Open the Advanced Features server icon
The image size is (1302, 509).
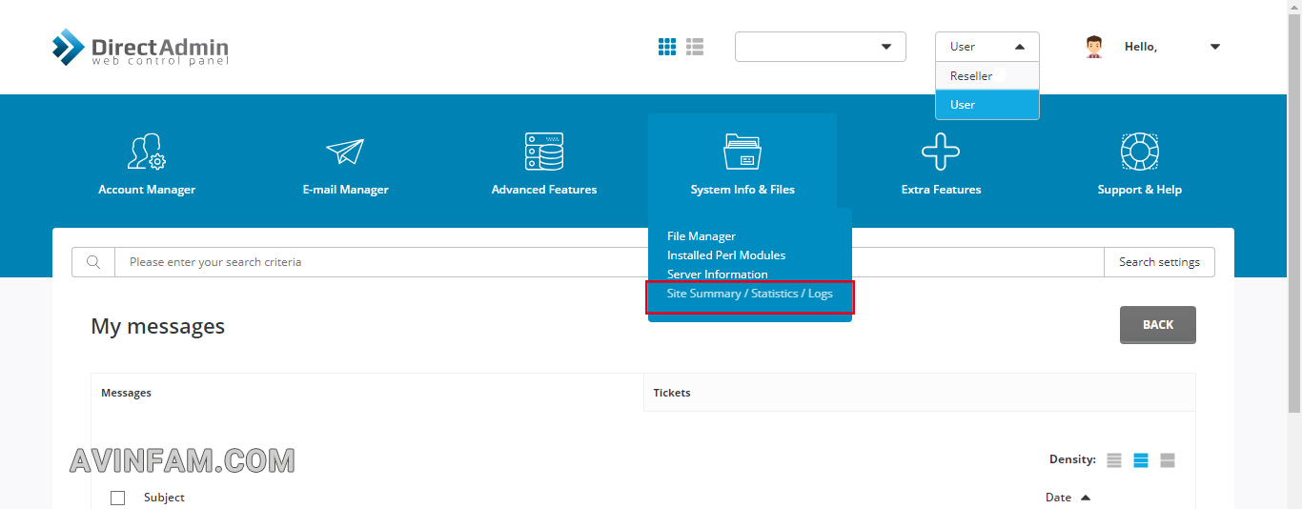[544, 152]
